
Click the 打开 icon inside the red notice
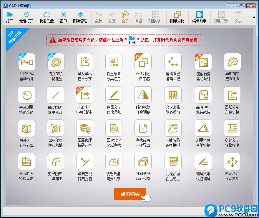[x=132, y=40]
